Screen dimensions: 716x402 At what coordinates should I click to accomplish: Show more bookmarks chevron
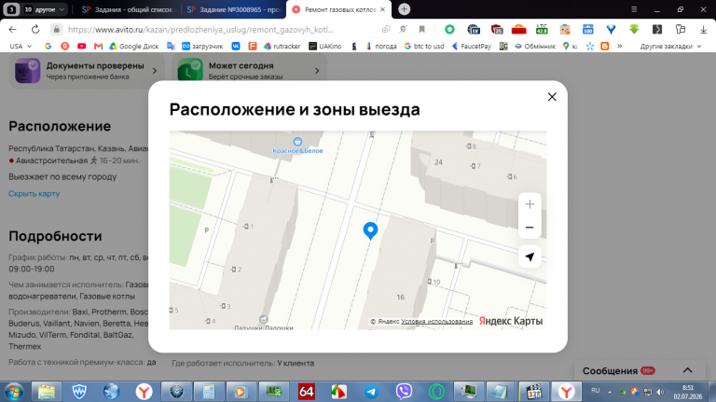(620, 46)
